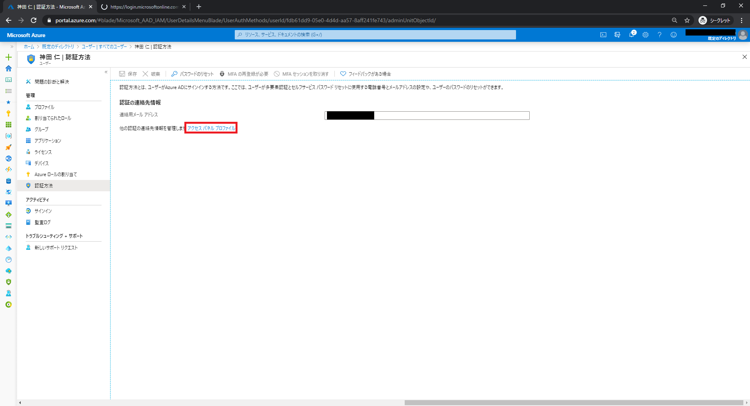This screenshot has width=750, height=406.
Task: Collapse the user menu pane
Action: (106, 72)
